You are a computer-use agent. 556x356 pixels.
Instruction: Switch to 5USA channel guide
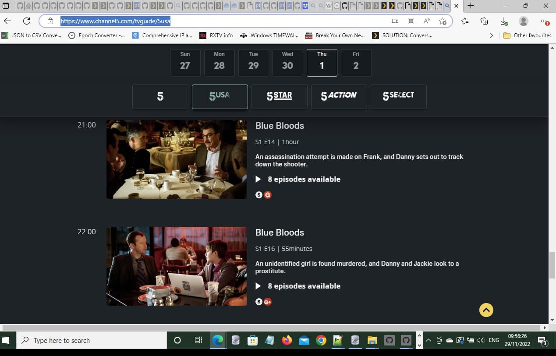click(x=220, y=96)
